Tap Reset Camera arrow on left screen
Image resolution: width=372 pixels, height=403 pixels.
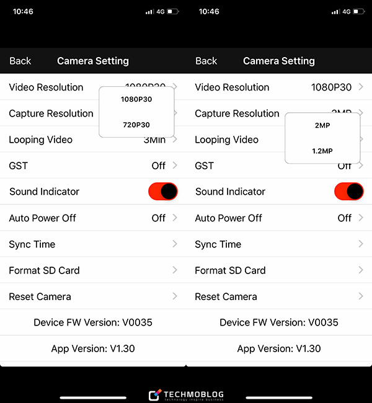click(x=175, y=296)
